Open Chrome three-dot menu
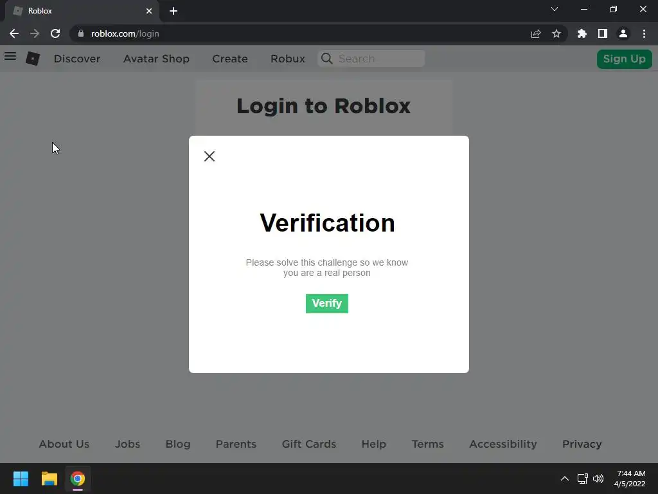Image resolution: width=658 pixels, height=494 pixels. (x=644, y=33)
